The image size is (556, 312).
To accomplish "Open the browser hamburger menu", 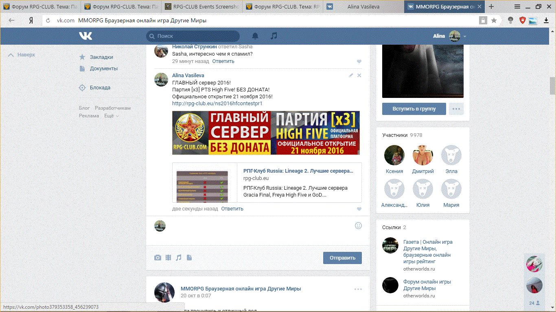I will coord(517,6).
